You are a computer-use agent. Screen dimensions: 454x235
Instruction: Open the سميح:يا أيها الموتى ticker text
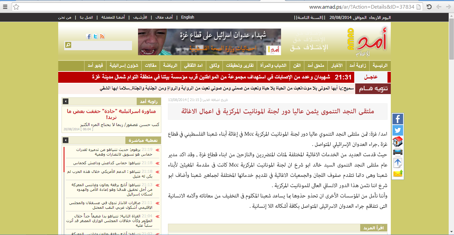(227, 88)
